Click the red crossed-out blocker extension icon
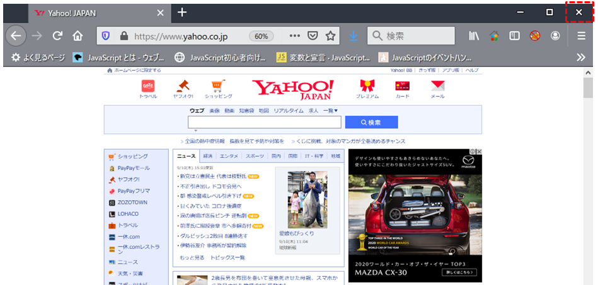Viewport: 598px width, 285px height. point(535,36)
